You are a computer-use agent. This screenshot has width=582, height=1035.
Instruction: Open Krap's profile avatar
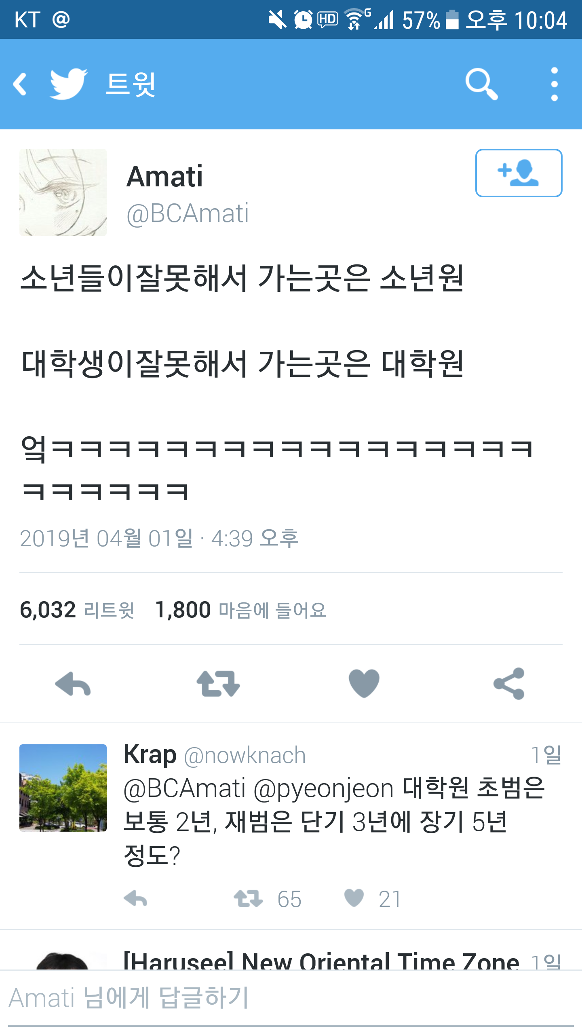(x=63, y=788)
